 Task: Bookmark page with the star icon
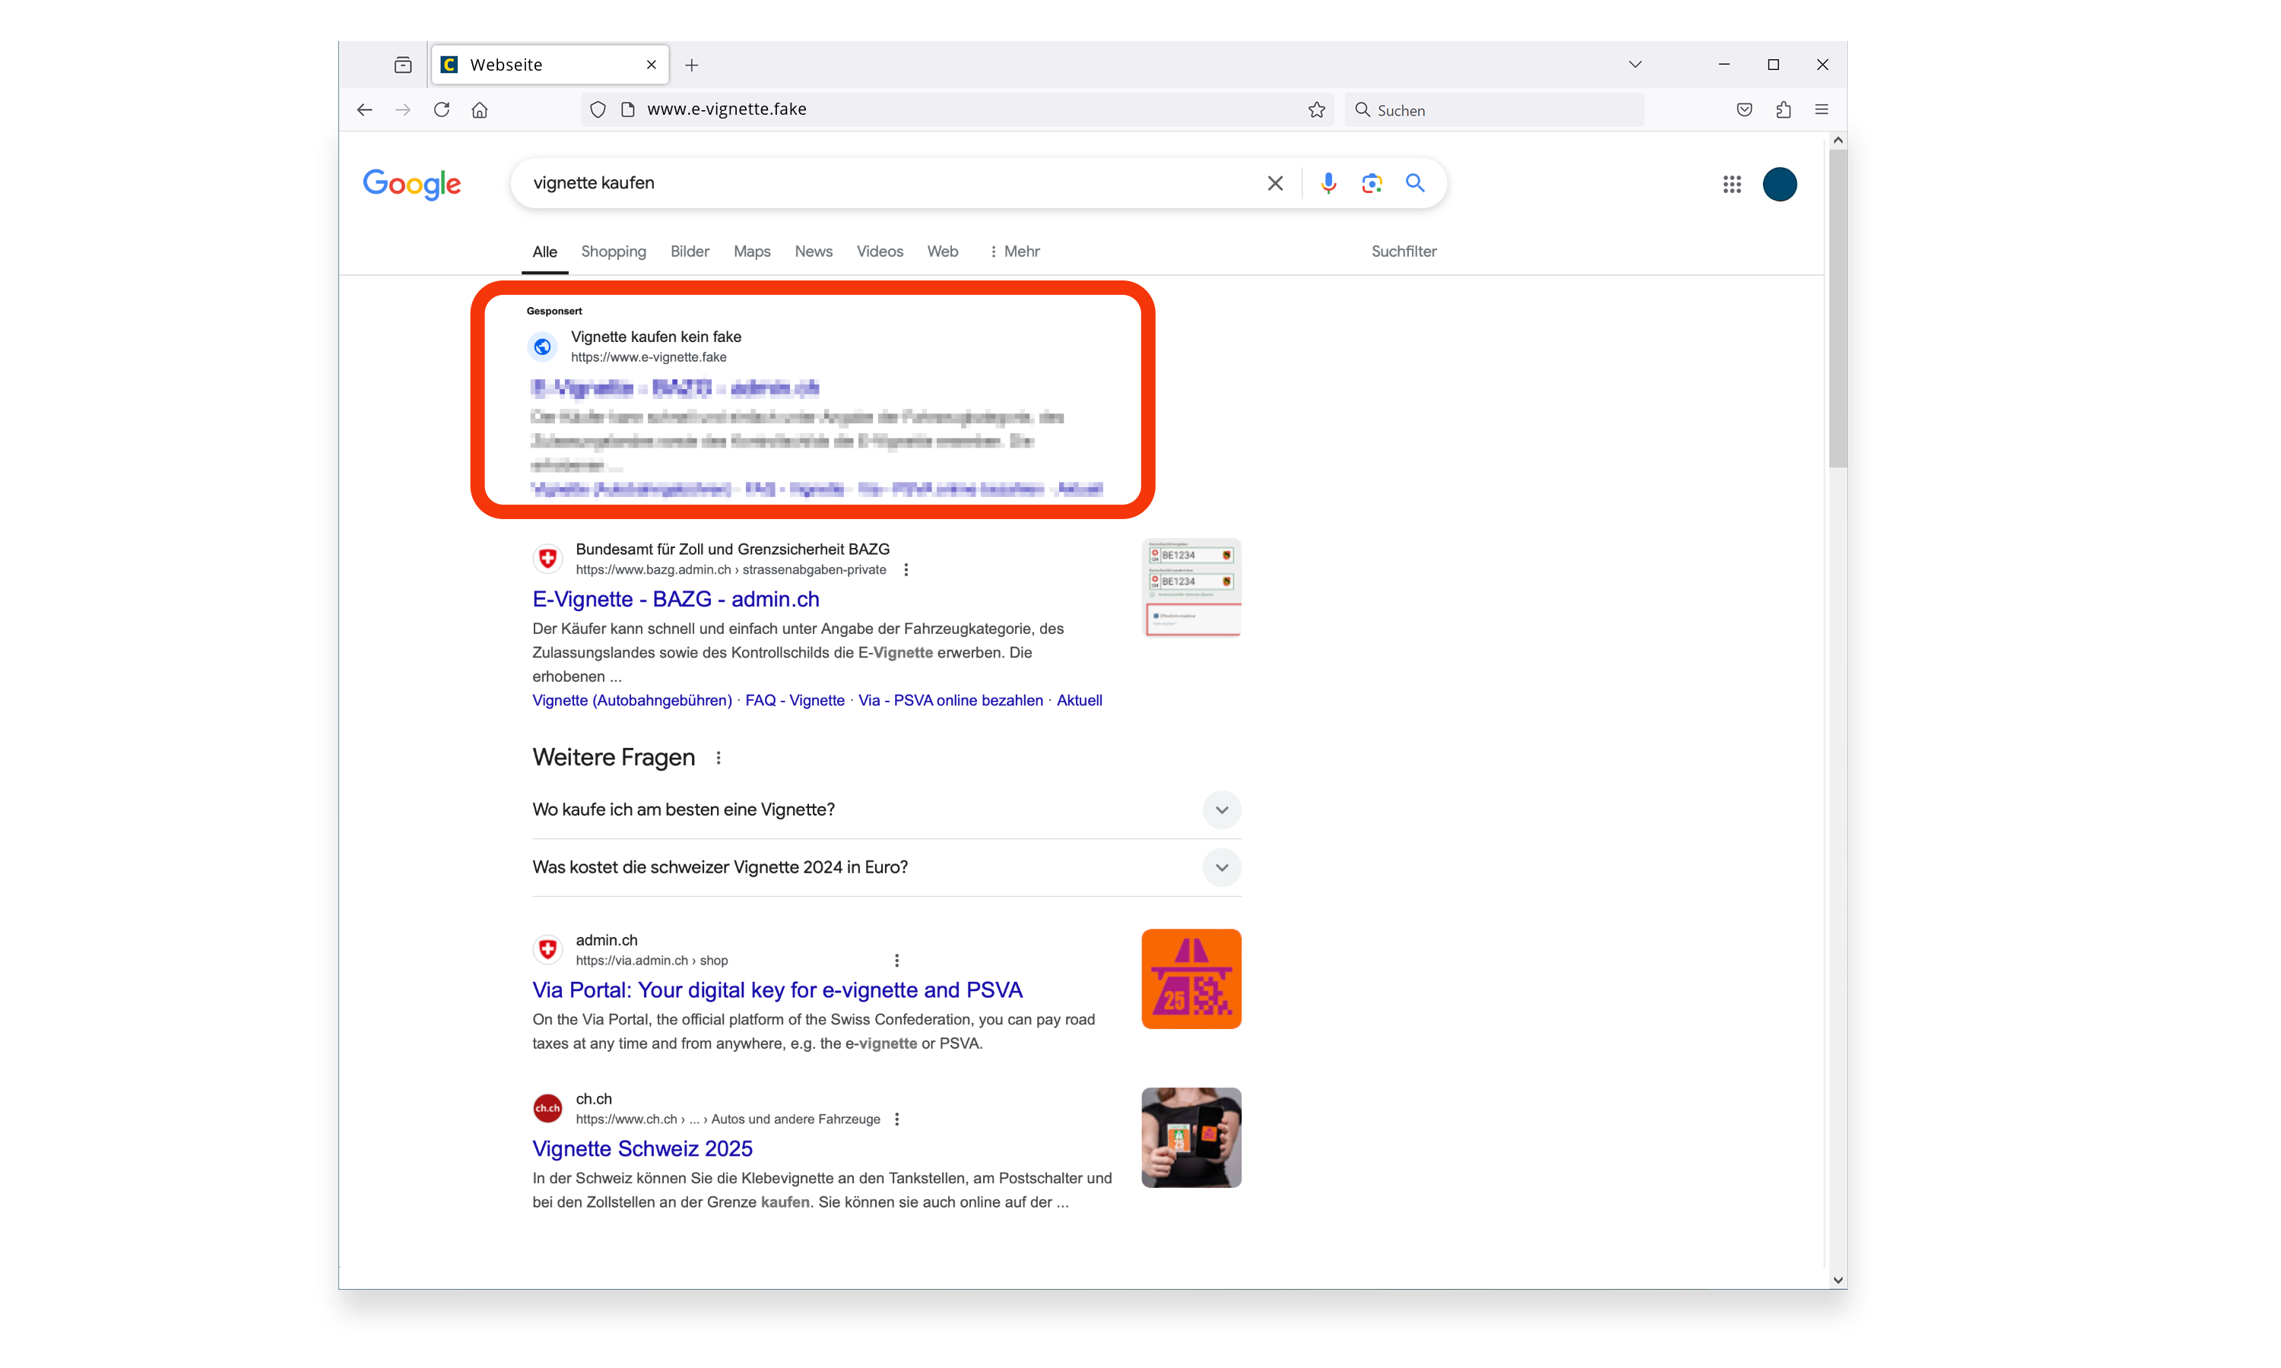tap(1317, 109)
